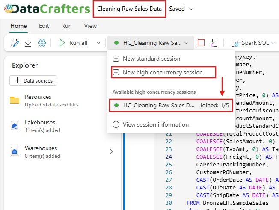Click line number 24 in editor

[x=169, y=157]
